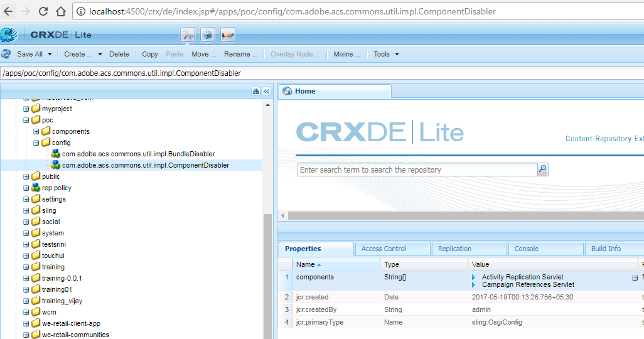Expand the settings tree node
Image resolution: width=644 pixels, height=339 pixels.
26,199
